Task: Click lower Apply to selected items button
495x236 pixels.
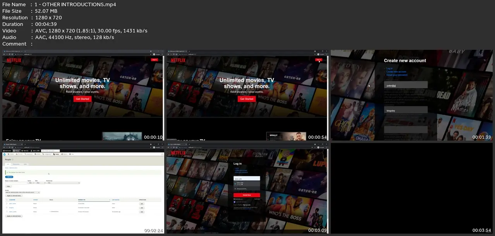Action: click(x=14, y=216)
